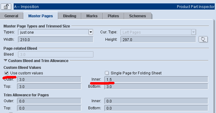The height and width of the screenshot is (113, 216).
Task: Switch to the Binding tab
Action: pos(70,16)
